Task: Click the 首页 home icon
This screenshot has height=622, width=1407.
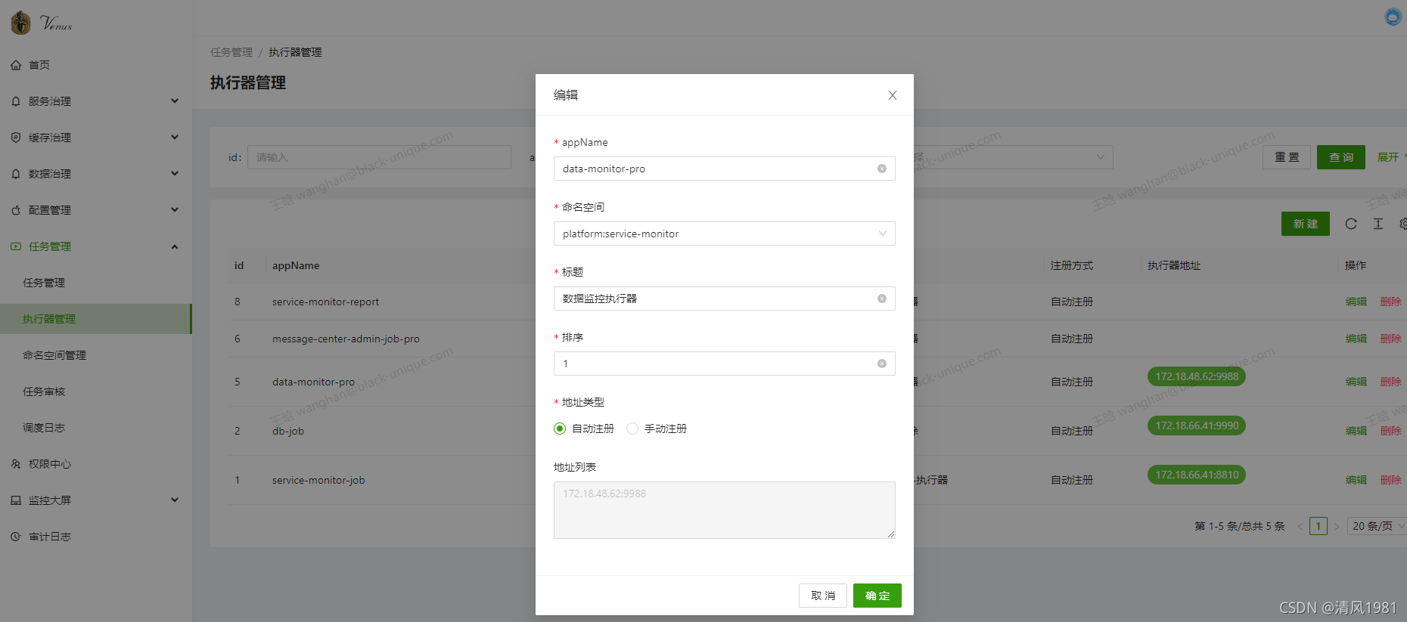Action: (16, 65)
